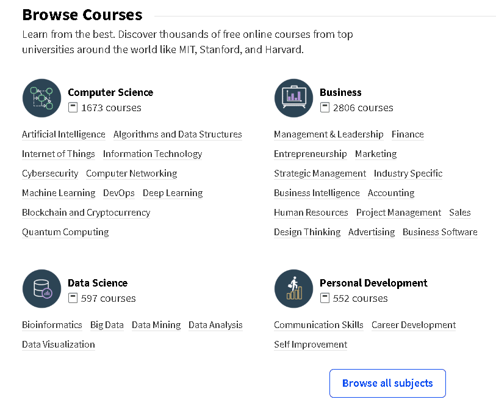This screenshot has width=496, height=413.
Task: Go to Machine Learning courses
Action: 59,193
